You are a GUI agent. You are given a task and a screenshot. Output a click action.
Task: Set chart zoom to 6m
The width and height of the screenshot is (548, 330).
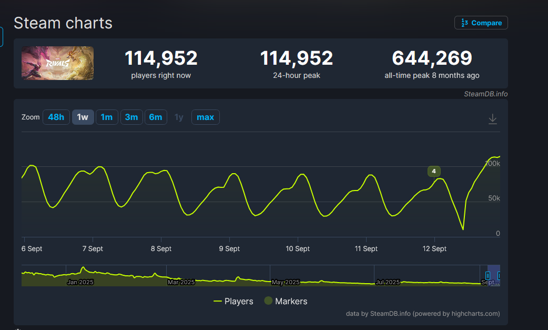(156, 117)
